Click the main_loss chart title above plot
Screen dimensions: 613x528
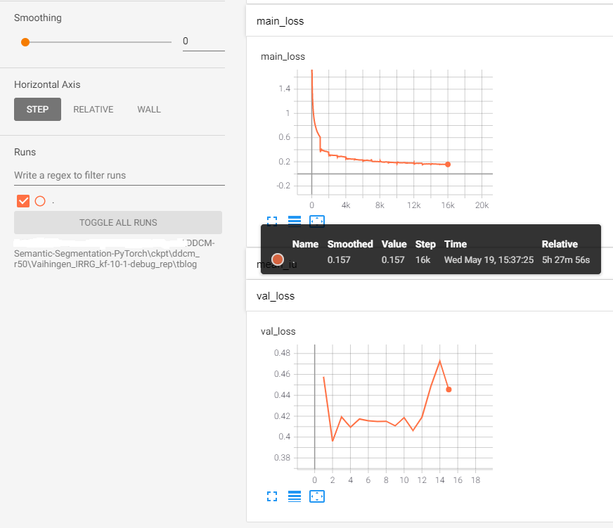tap(283, 57)
